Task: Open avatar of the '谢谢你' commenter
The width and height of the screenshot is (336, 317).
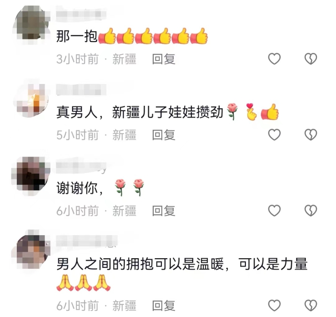Action: (x=31, y=175)
